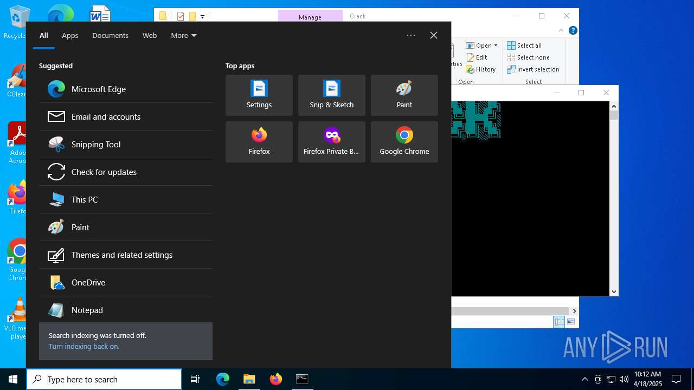Switch to the Web search tab
694x390 pixels.
coord(150,35)
